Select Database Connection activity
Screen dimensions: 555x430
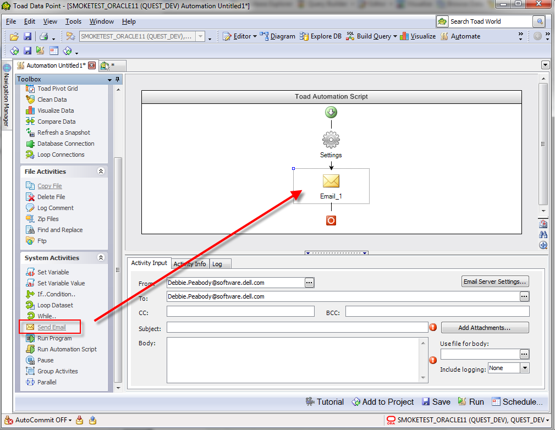(60, 144)
